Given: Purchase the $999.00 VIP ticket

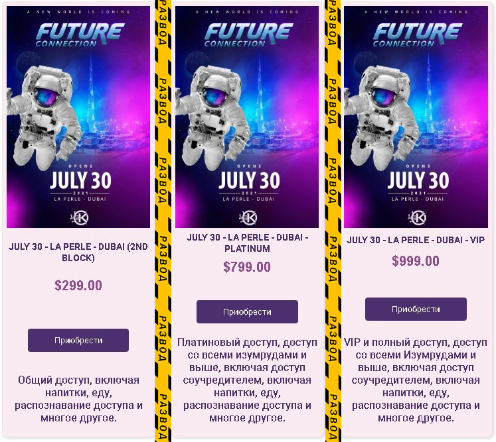Looking at the screenshot, I should coord(416,309).
